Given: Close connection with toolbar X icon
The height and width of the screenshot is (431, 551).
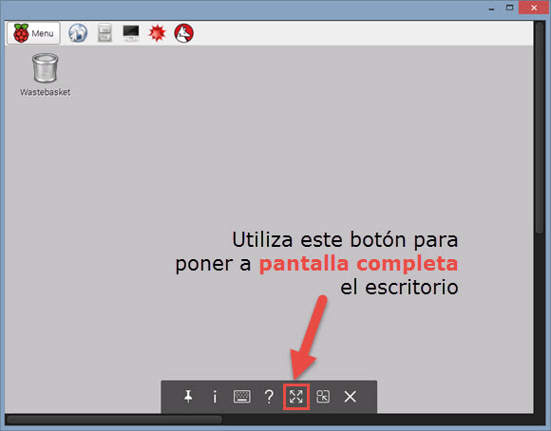Looking at the screenshot, I should click(x=350, y=397).
